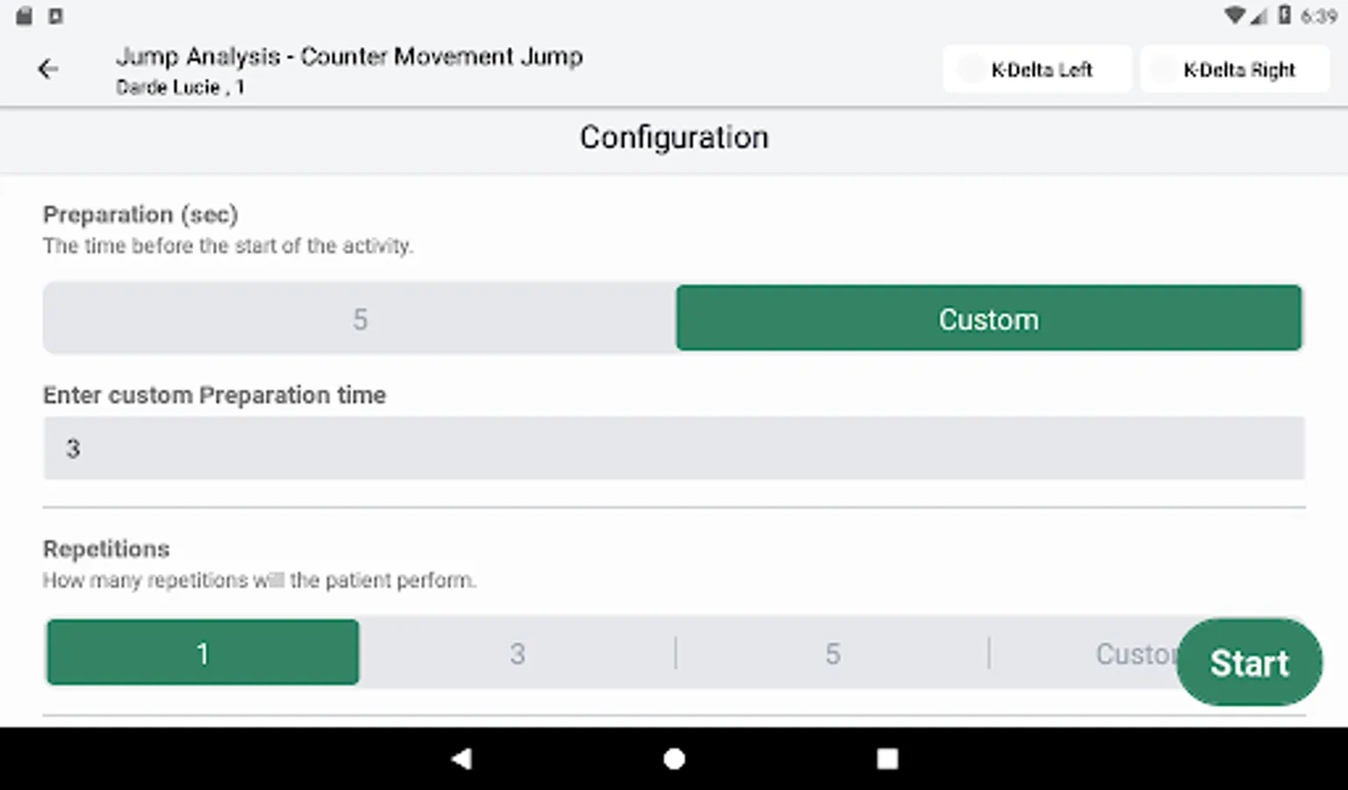
Task: Focus the custom Preparation time field
Action: point(673,449)
